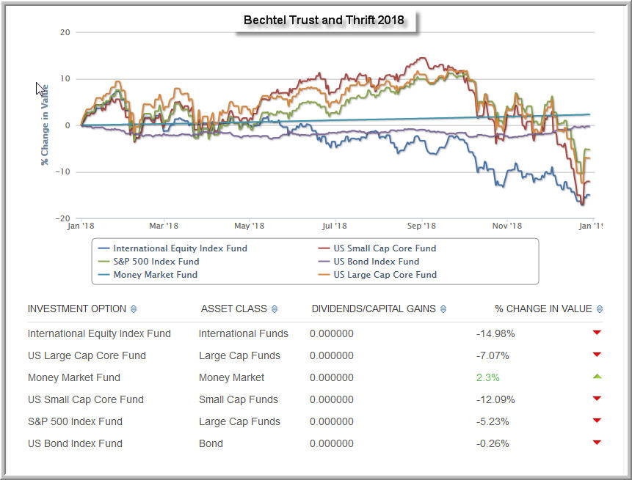Click the May '18 x-axis label
The image size is (632, 480).
(x=249, y=226)
